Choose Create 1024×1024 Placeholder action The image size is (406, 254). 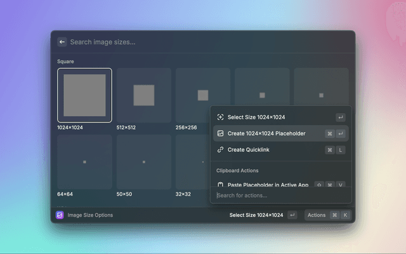click(266, 133)
